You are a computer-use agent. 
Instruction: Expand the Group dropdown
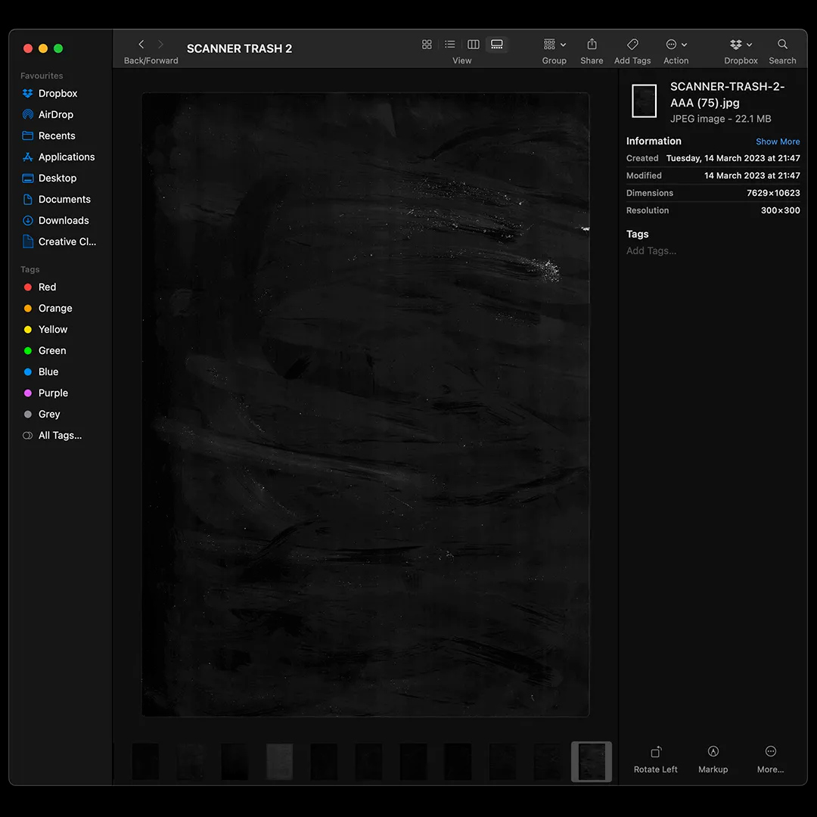point(555,45)
